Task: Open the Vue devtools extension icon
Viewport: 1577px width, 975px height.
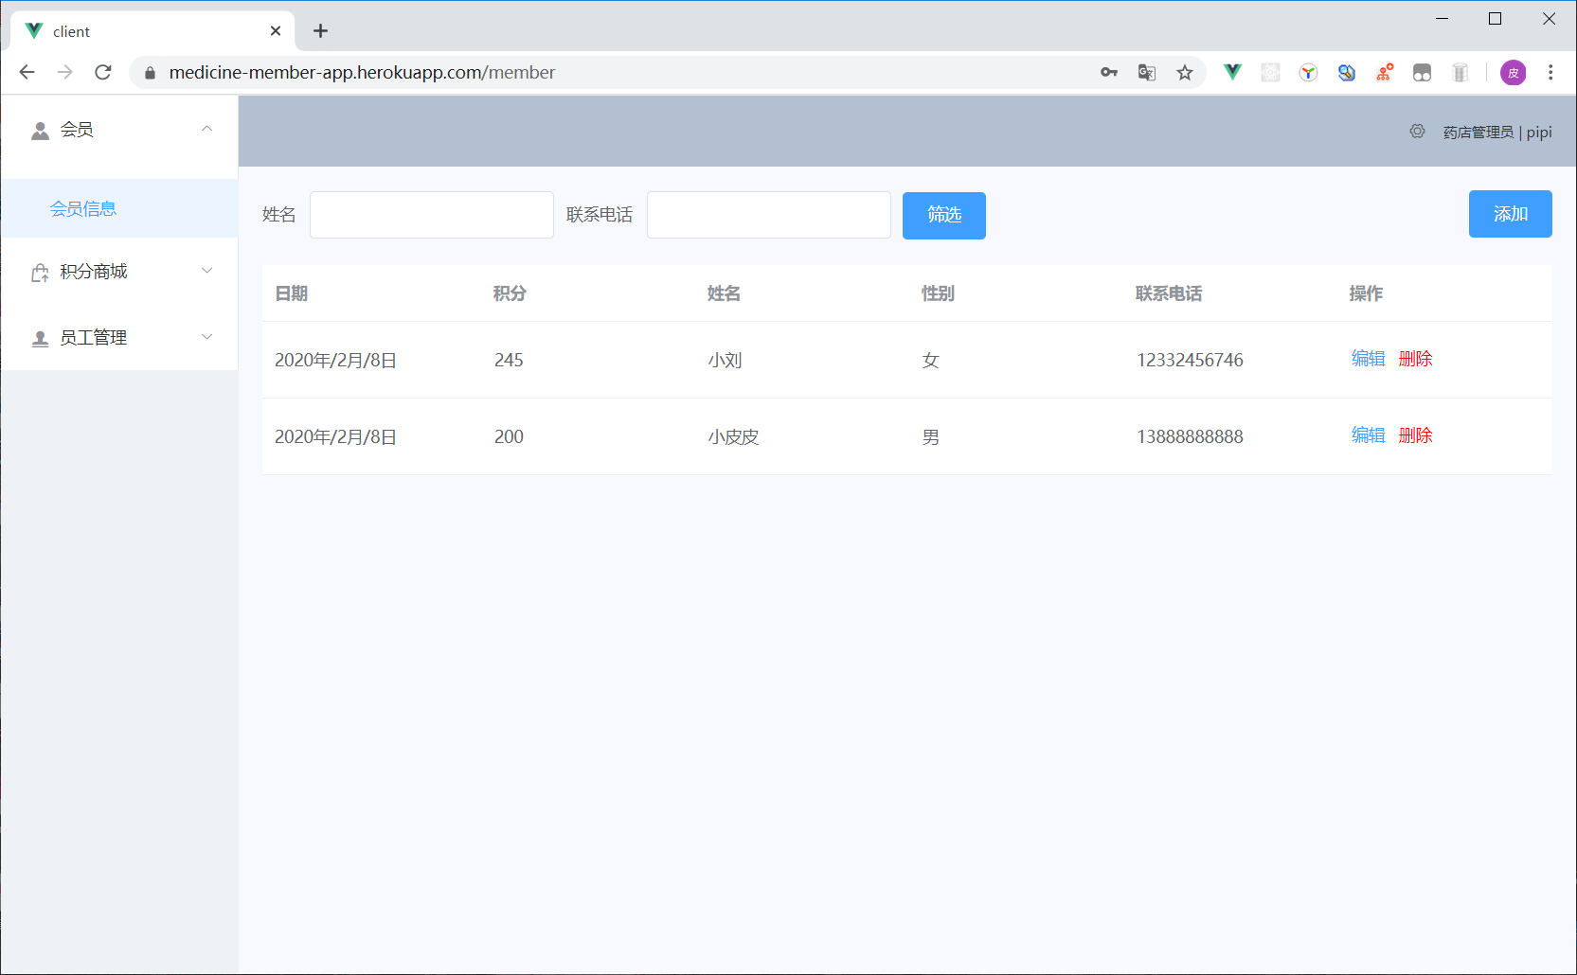Action: (x=1232, y=72)
